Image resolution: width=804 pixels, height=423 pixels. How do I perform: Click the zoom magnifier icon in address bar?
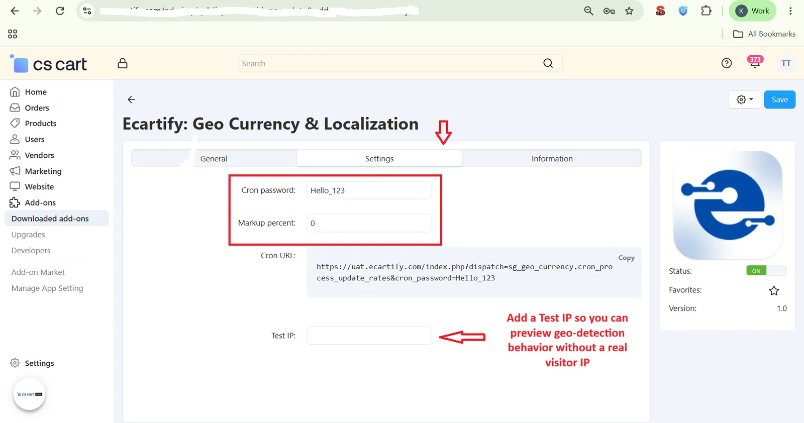tap(588, 11)
